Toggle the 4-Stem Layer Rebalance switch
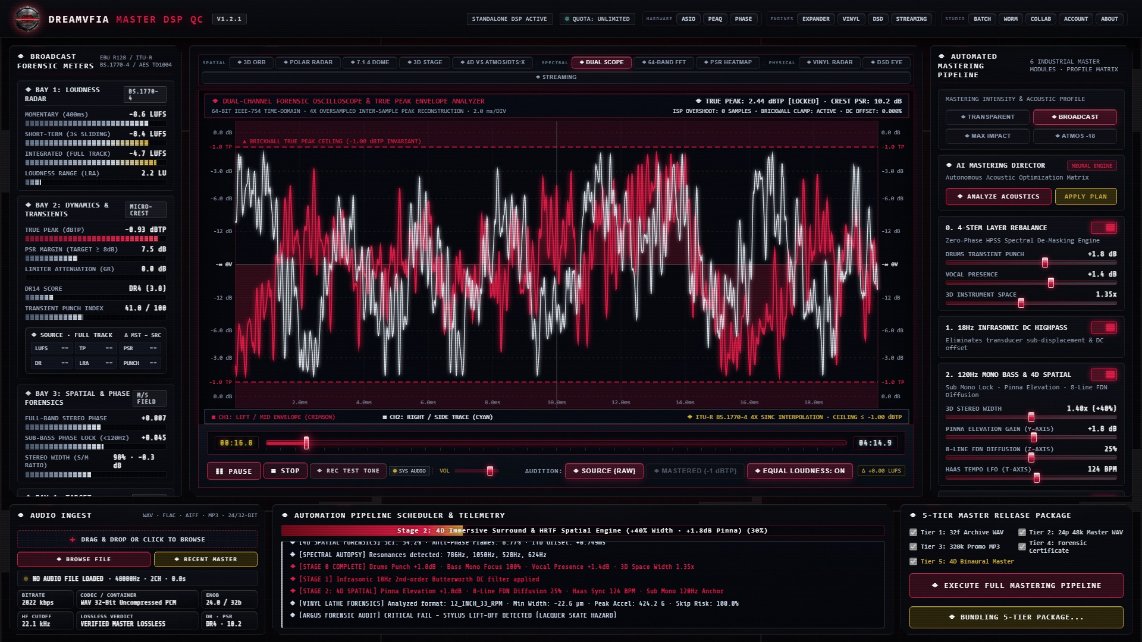 (1103, 228)
